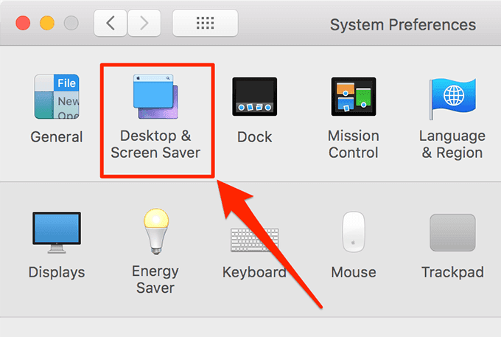Screen dimensions: 501x337
Task: Open the General preferences icon
Action: click(57, 97)
